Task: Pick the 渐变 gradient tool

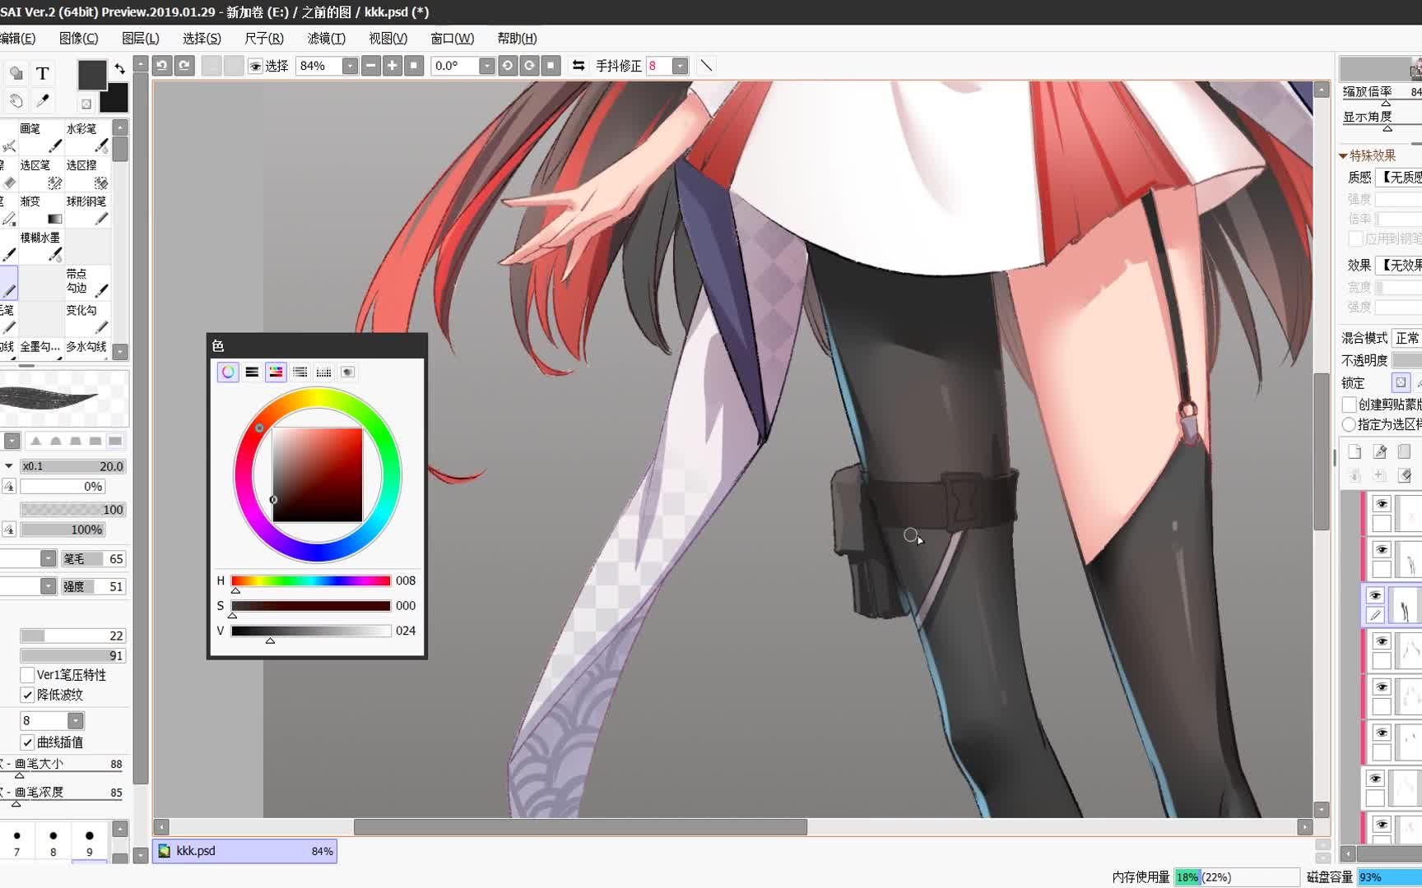Action: point(41,210)
